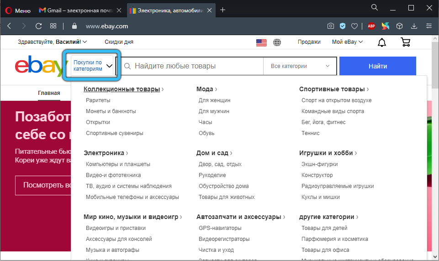Click the globe language icon

click(x=277, y=42)
